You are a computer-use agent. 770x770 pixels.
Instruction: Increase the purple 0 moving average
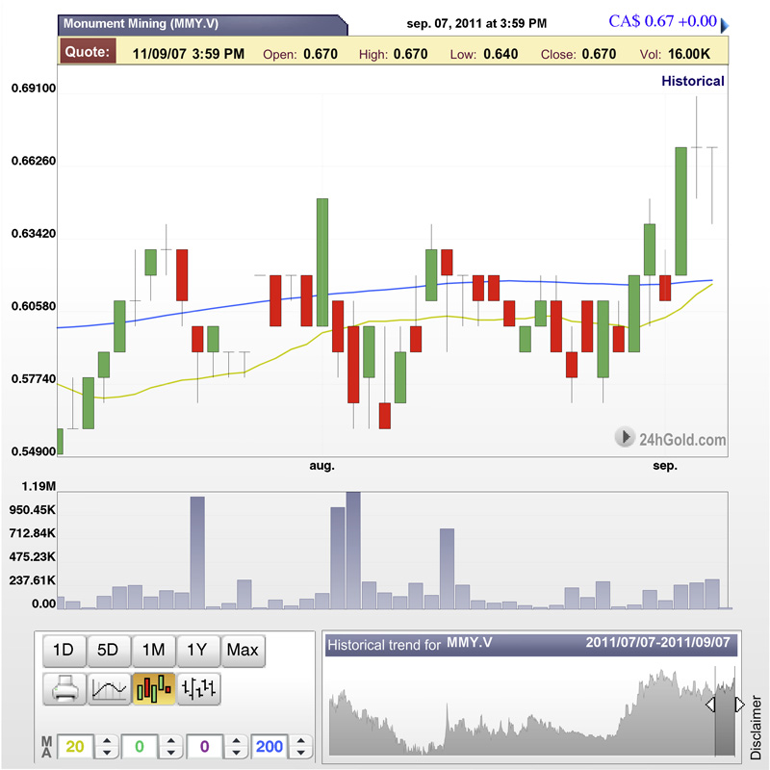236,740
